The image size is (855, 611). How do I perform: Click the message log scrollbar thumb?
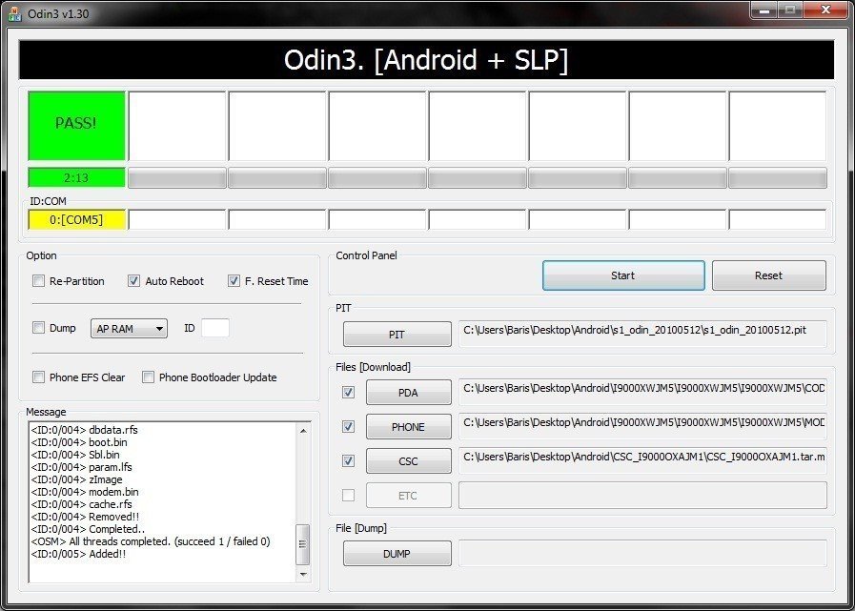coord(302,544)
